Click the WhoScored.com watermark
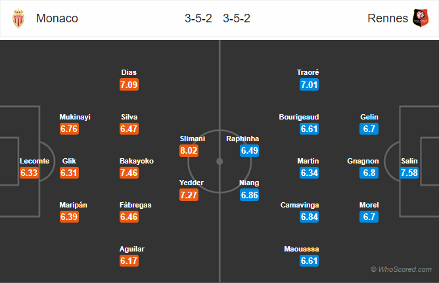 pyautogui.click(x=401, y=269)
